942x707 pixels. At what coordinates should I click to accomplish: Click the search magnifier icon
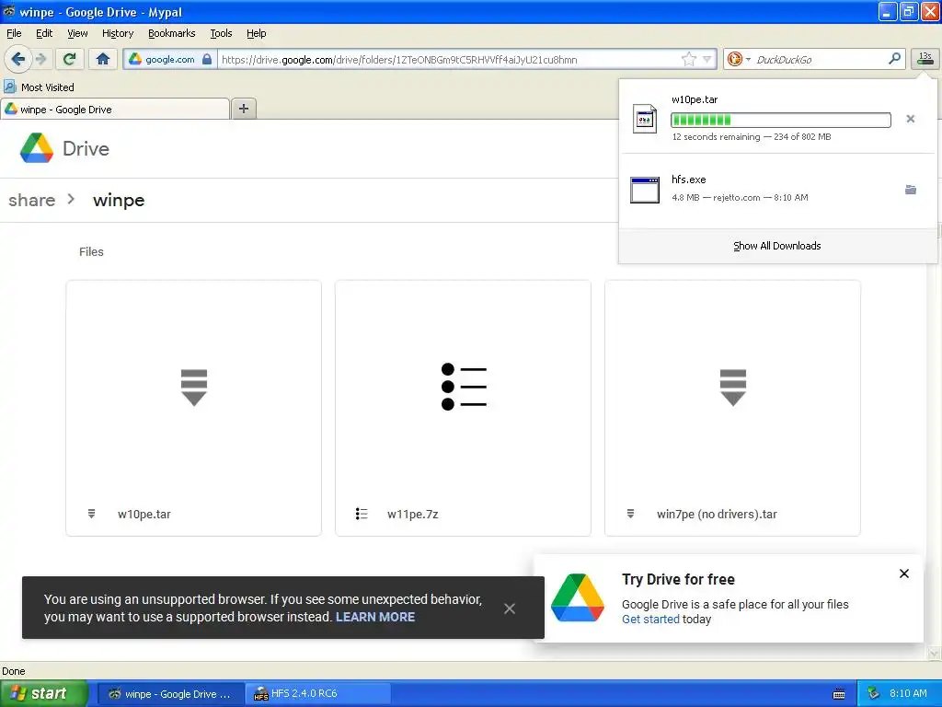894,59
